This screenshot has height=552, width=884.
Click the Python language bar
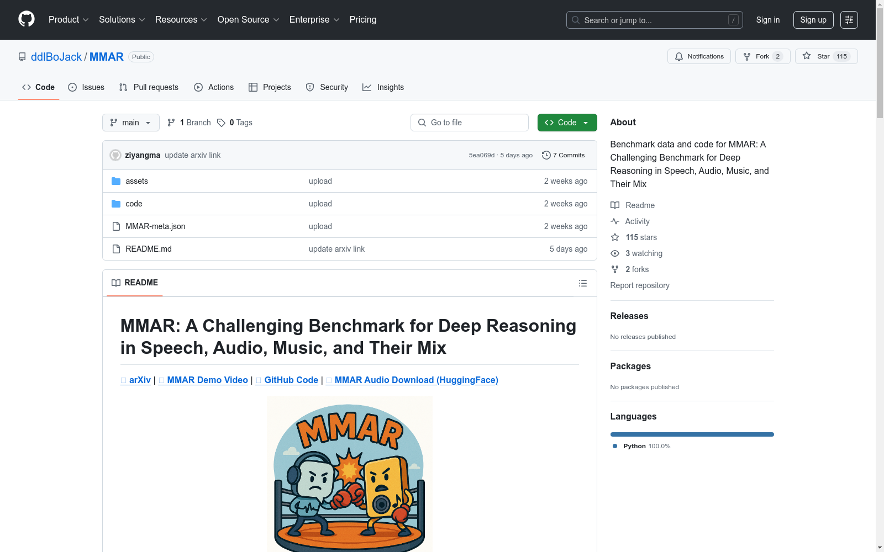click(692, 434)
